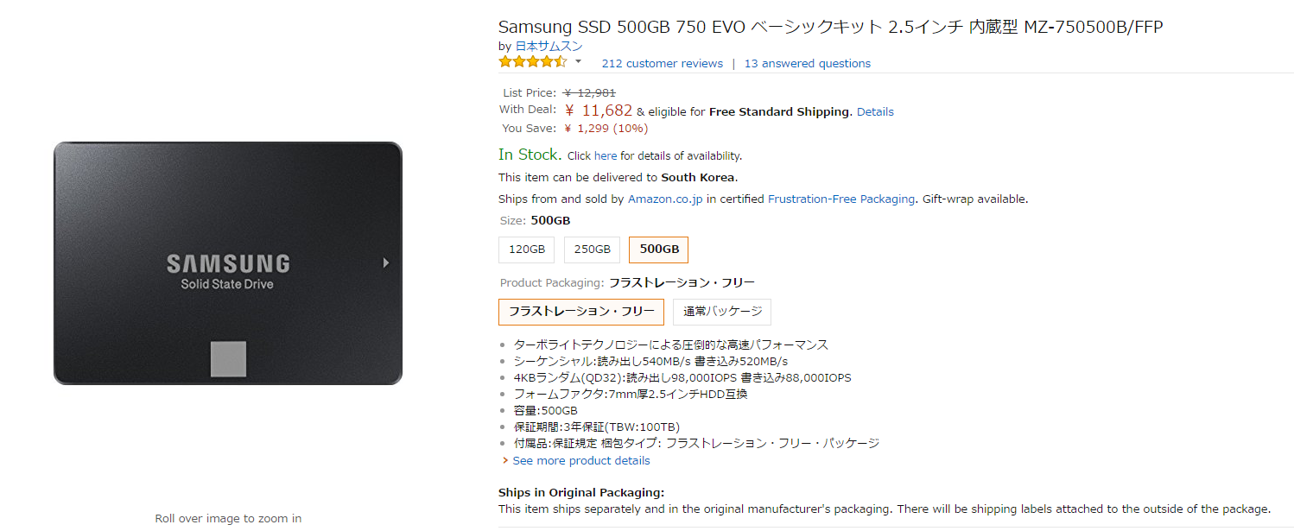This screenshot has height=531, width=1294.
Task: Choose 通常パッケージ packaging option
Action: [722, 312]
